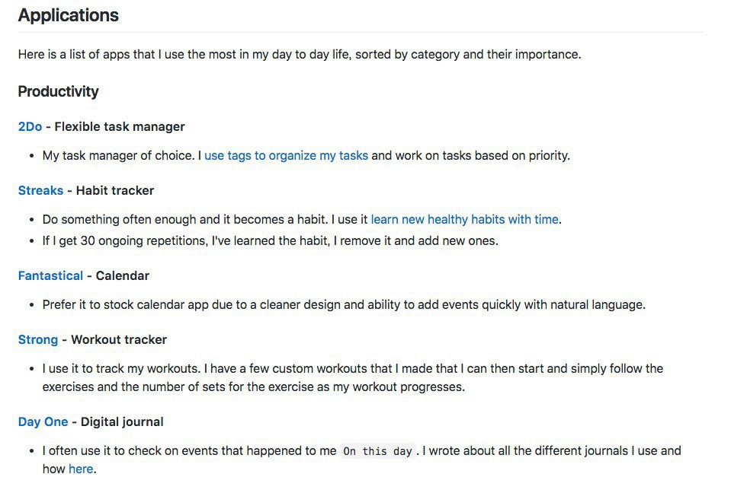Open the Day One journal link

coord(43,422)
